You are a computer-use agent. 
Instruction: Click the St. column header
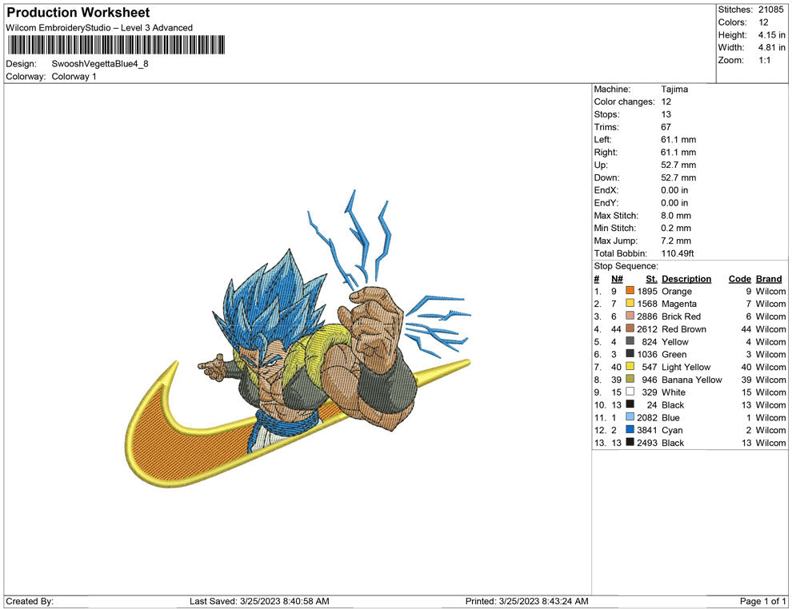click(x=651, y=278)
